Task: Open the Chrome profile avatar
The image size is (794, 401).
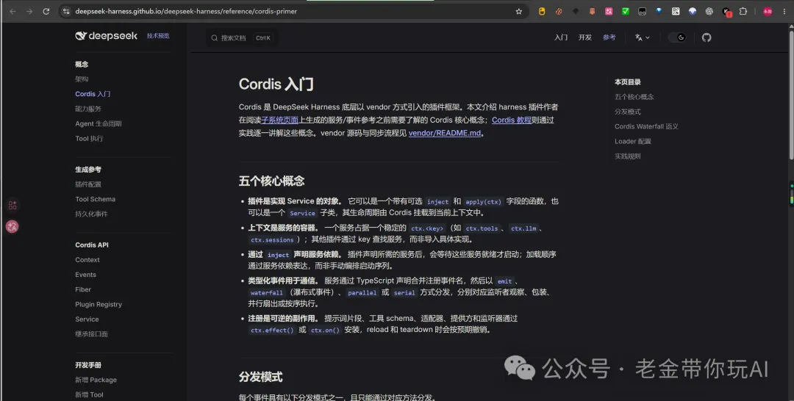Action: [x=768, y=11]
